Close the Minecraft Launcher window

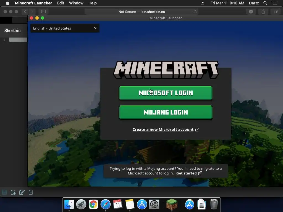coord(32,18)
